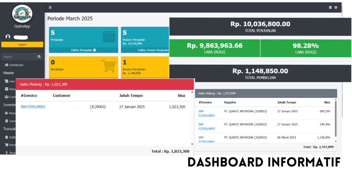Click inside the sidebar Search field
Viewport: 352px width, 176px height.
click(x=18, y=57)
